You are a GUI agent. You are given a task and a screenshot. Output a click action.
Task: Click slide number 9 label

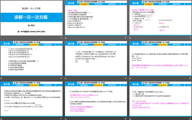[190, 119]
